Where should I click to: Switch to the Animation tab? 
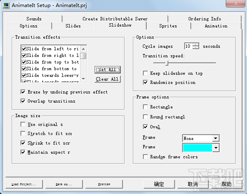pyautogui.click(x=216, y=26)
